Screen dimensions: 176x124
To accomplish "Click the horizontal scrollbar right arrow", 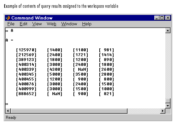I will tap(163, 111).
